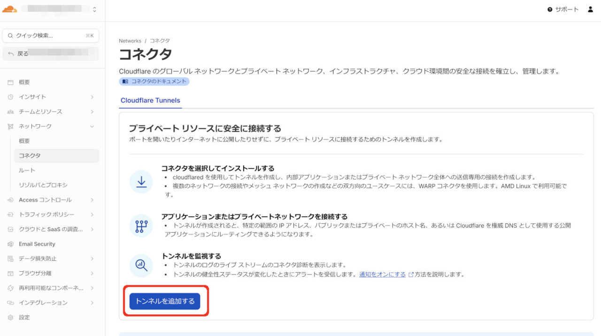601x336 pixels.
Task: Click the トラフィック ポリシー icon
Action: 10,214
